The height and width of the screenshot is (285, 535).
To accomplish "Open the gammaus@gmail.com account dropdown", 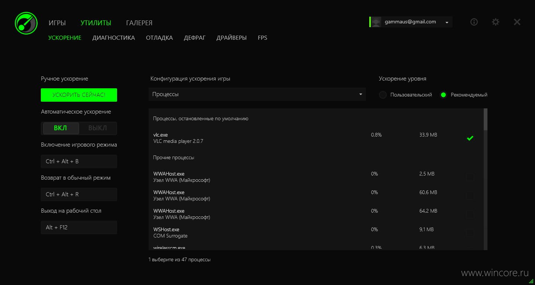I will point(411,22).
